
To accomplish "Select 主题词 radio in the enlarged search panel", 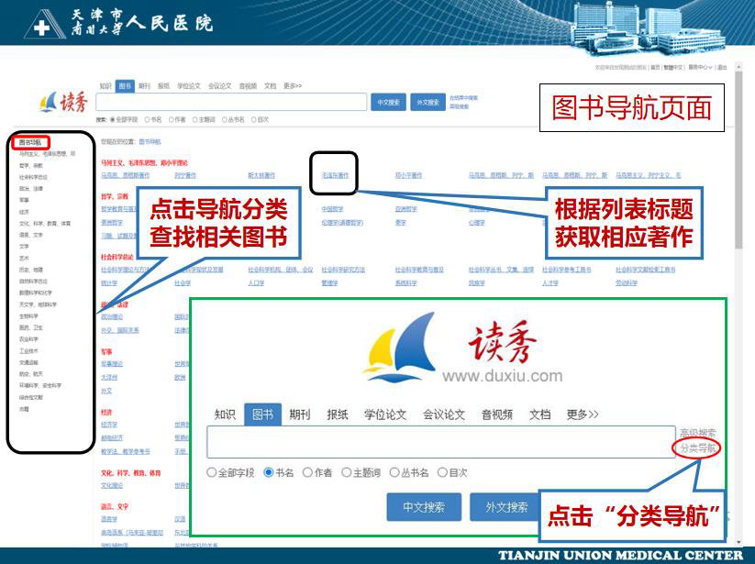I will [346, 472].
